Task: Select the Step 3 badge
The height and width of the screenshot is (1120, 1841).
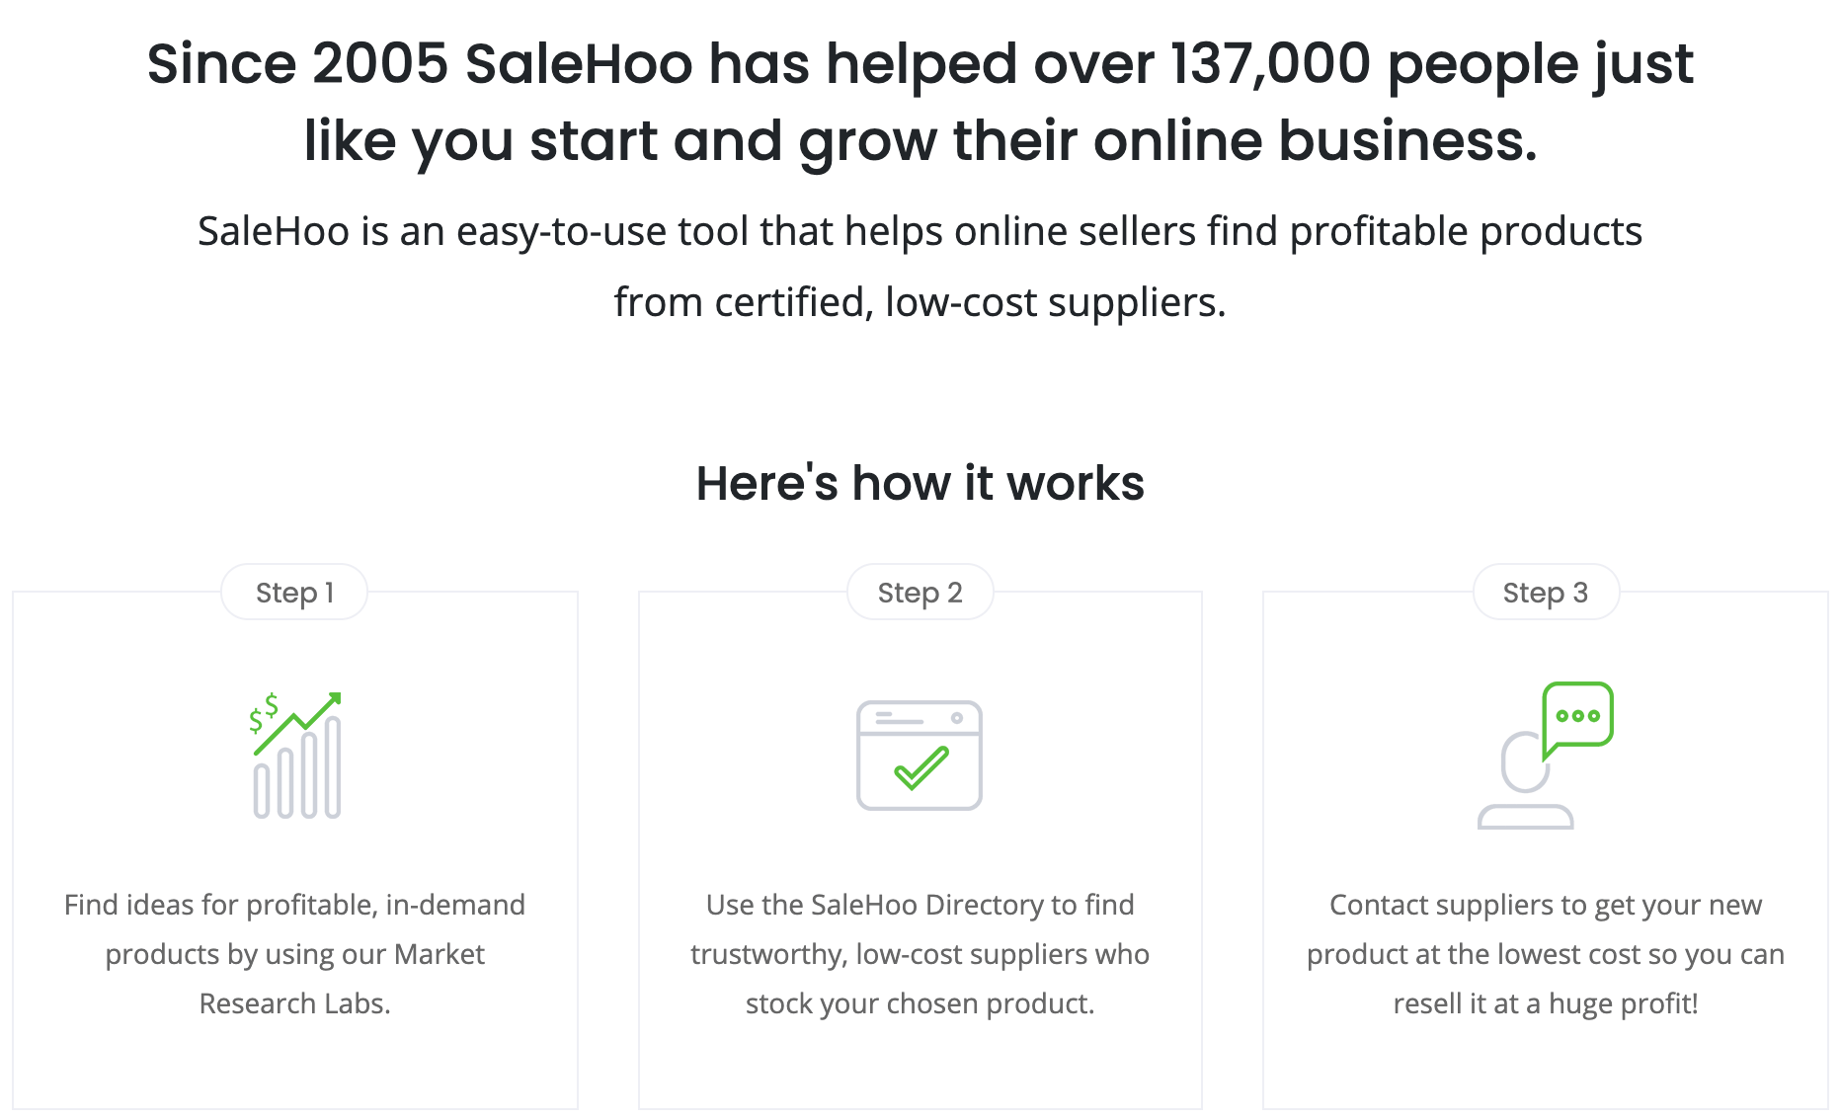Action: tap(1545, 593)
